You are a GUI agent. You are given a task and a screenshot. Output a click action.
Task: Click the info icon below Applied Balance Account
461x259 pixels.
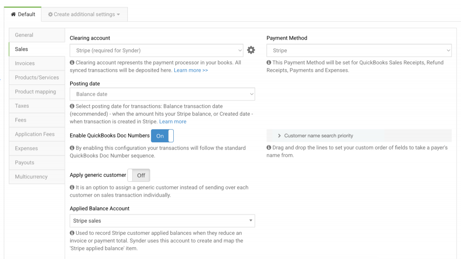point(72,233)
